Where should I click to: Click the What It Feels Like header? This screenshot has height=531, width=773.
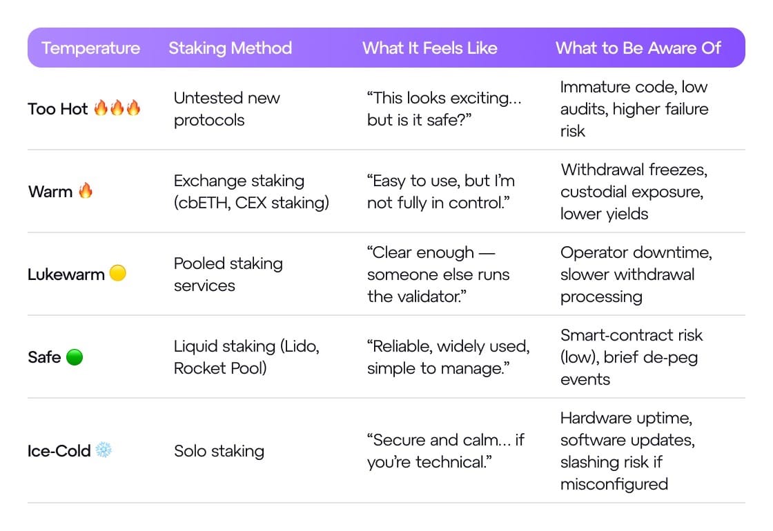429,48
